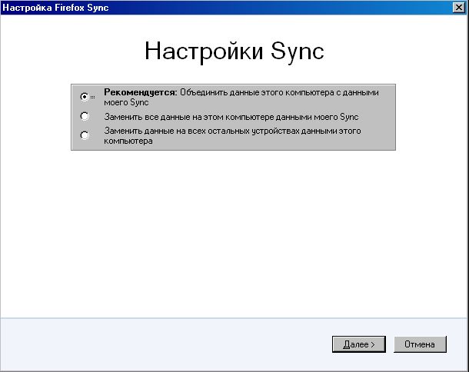469x372 pixels.
Task: Click the Далее > button
Action: click(358, 344)
